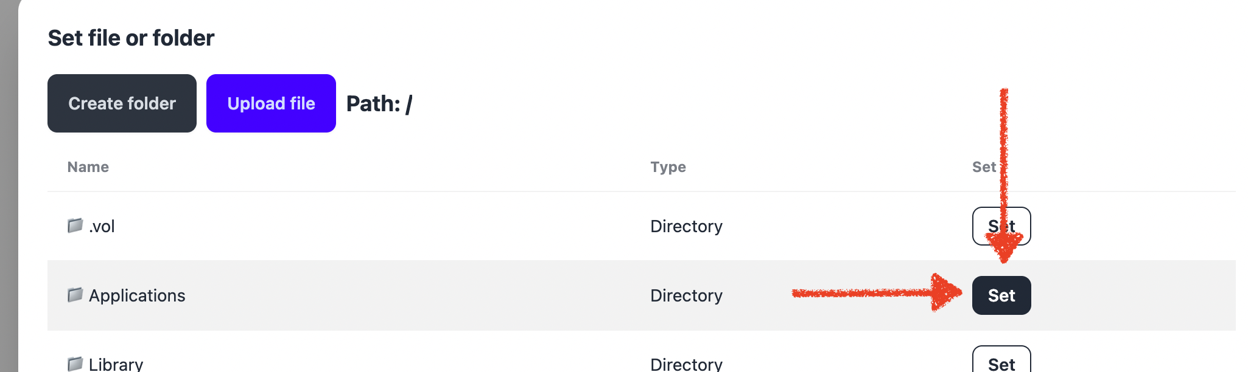Image resolution: width=1248 pixels, height=372 pixels.
Task: Click the Directory label for Applications
Action: click(x=686, y=295)
